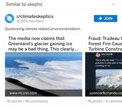View the forest fire smoke image
Viewport: 122px width, 108px height.
point(109,79)
